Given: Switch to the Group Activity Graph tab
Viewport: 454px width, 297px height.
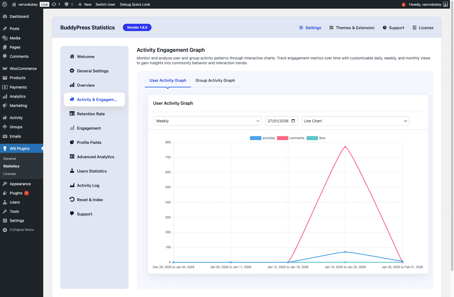Looking at the screenshot, I should (x=215, y=80).
